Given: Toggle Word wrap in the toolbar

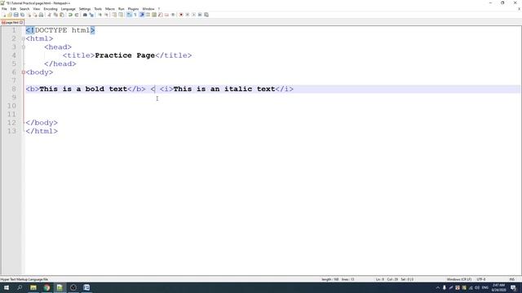Looking at the screenshot, I should [x=129, y=15].
